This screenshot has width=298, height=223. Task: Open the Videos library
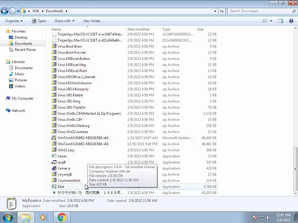coord(20,86)
